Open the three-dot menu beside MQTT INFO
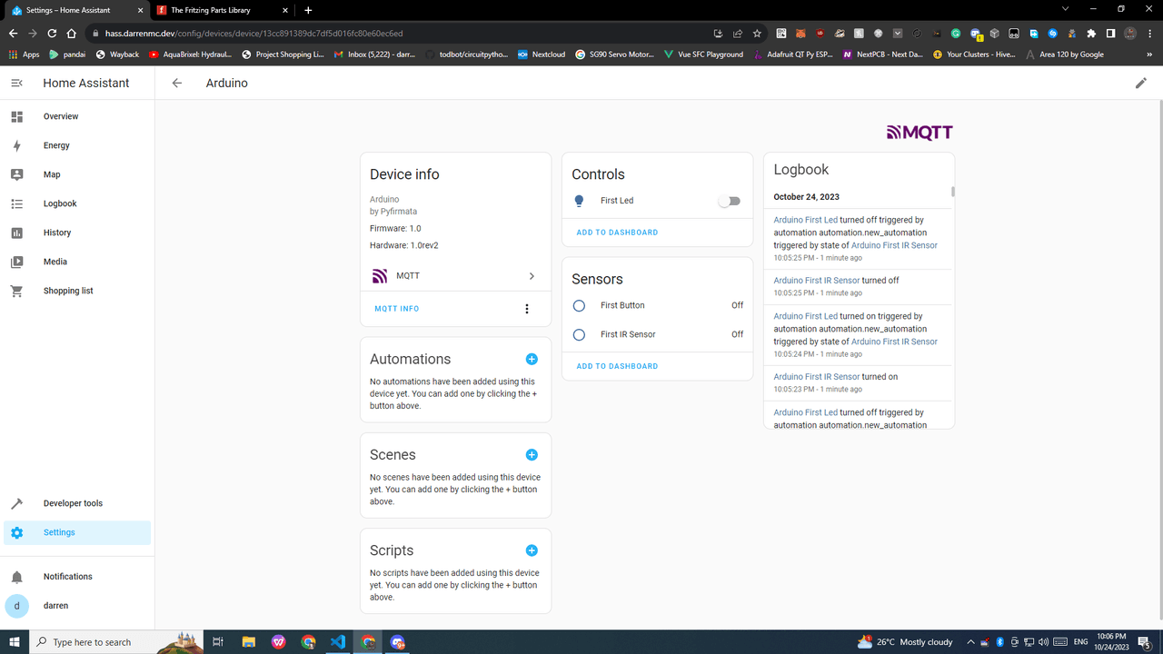The width and height of the screenshot is (1163, 654). click(527, 309)
